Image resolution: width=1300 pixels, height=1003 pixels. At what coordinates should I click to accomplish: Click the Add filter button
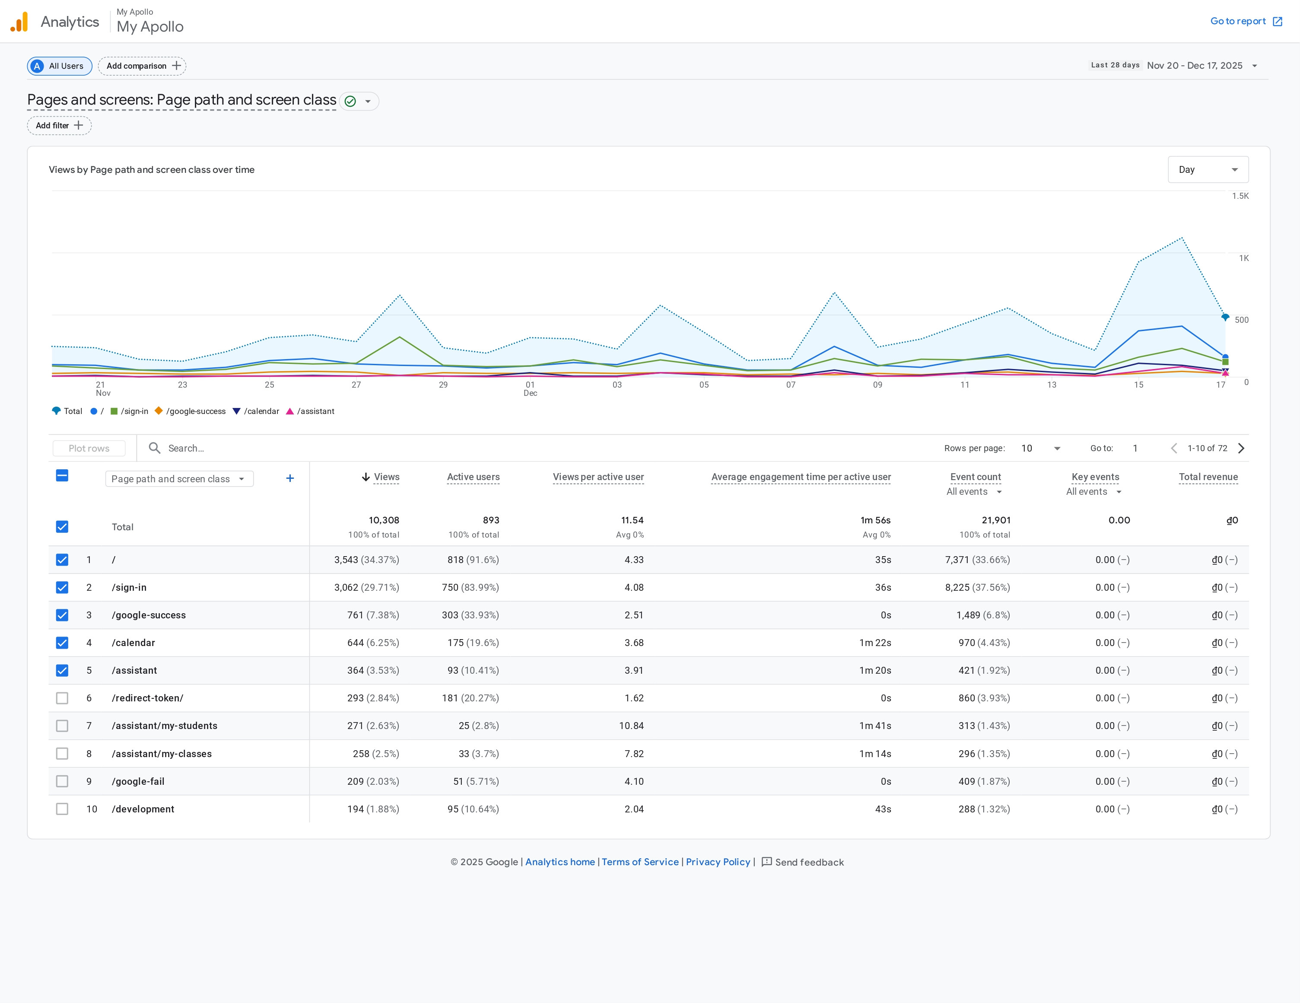click(x=59, y=126)
